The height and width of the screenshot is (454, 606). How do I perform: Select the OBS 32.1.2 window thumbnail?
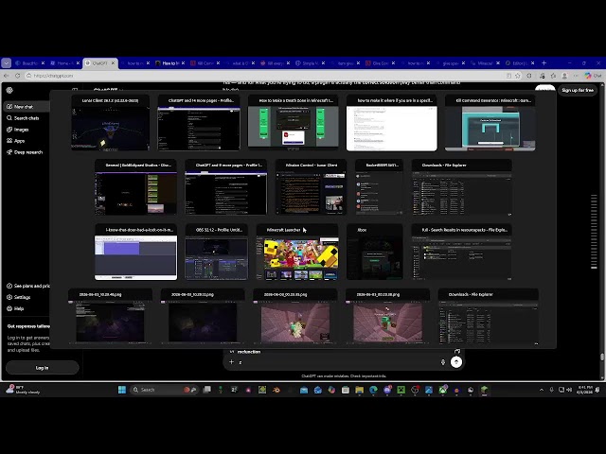pyautogui.click(x=217, y=253)
